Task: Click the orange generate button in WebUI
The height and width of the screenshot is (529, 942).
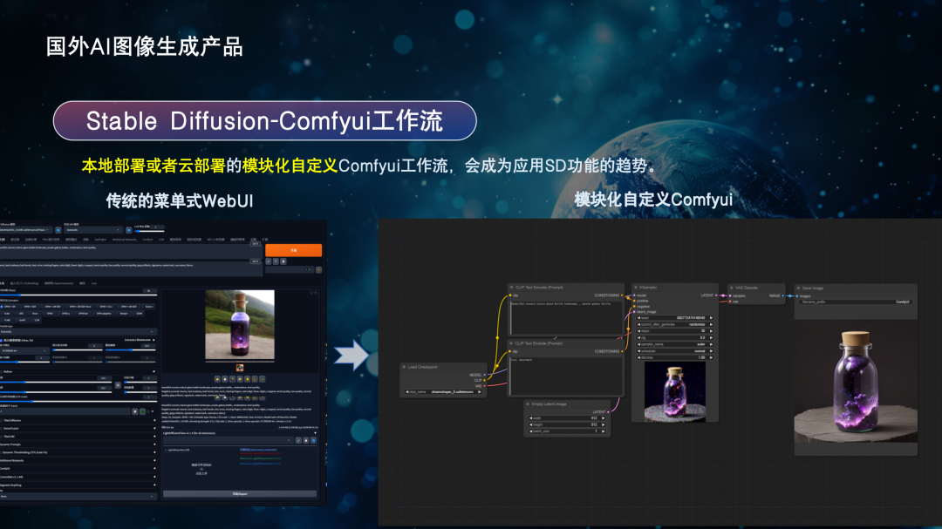Action: (x=294, y=250)
